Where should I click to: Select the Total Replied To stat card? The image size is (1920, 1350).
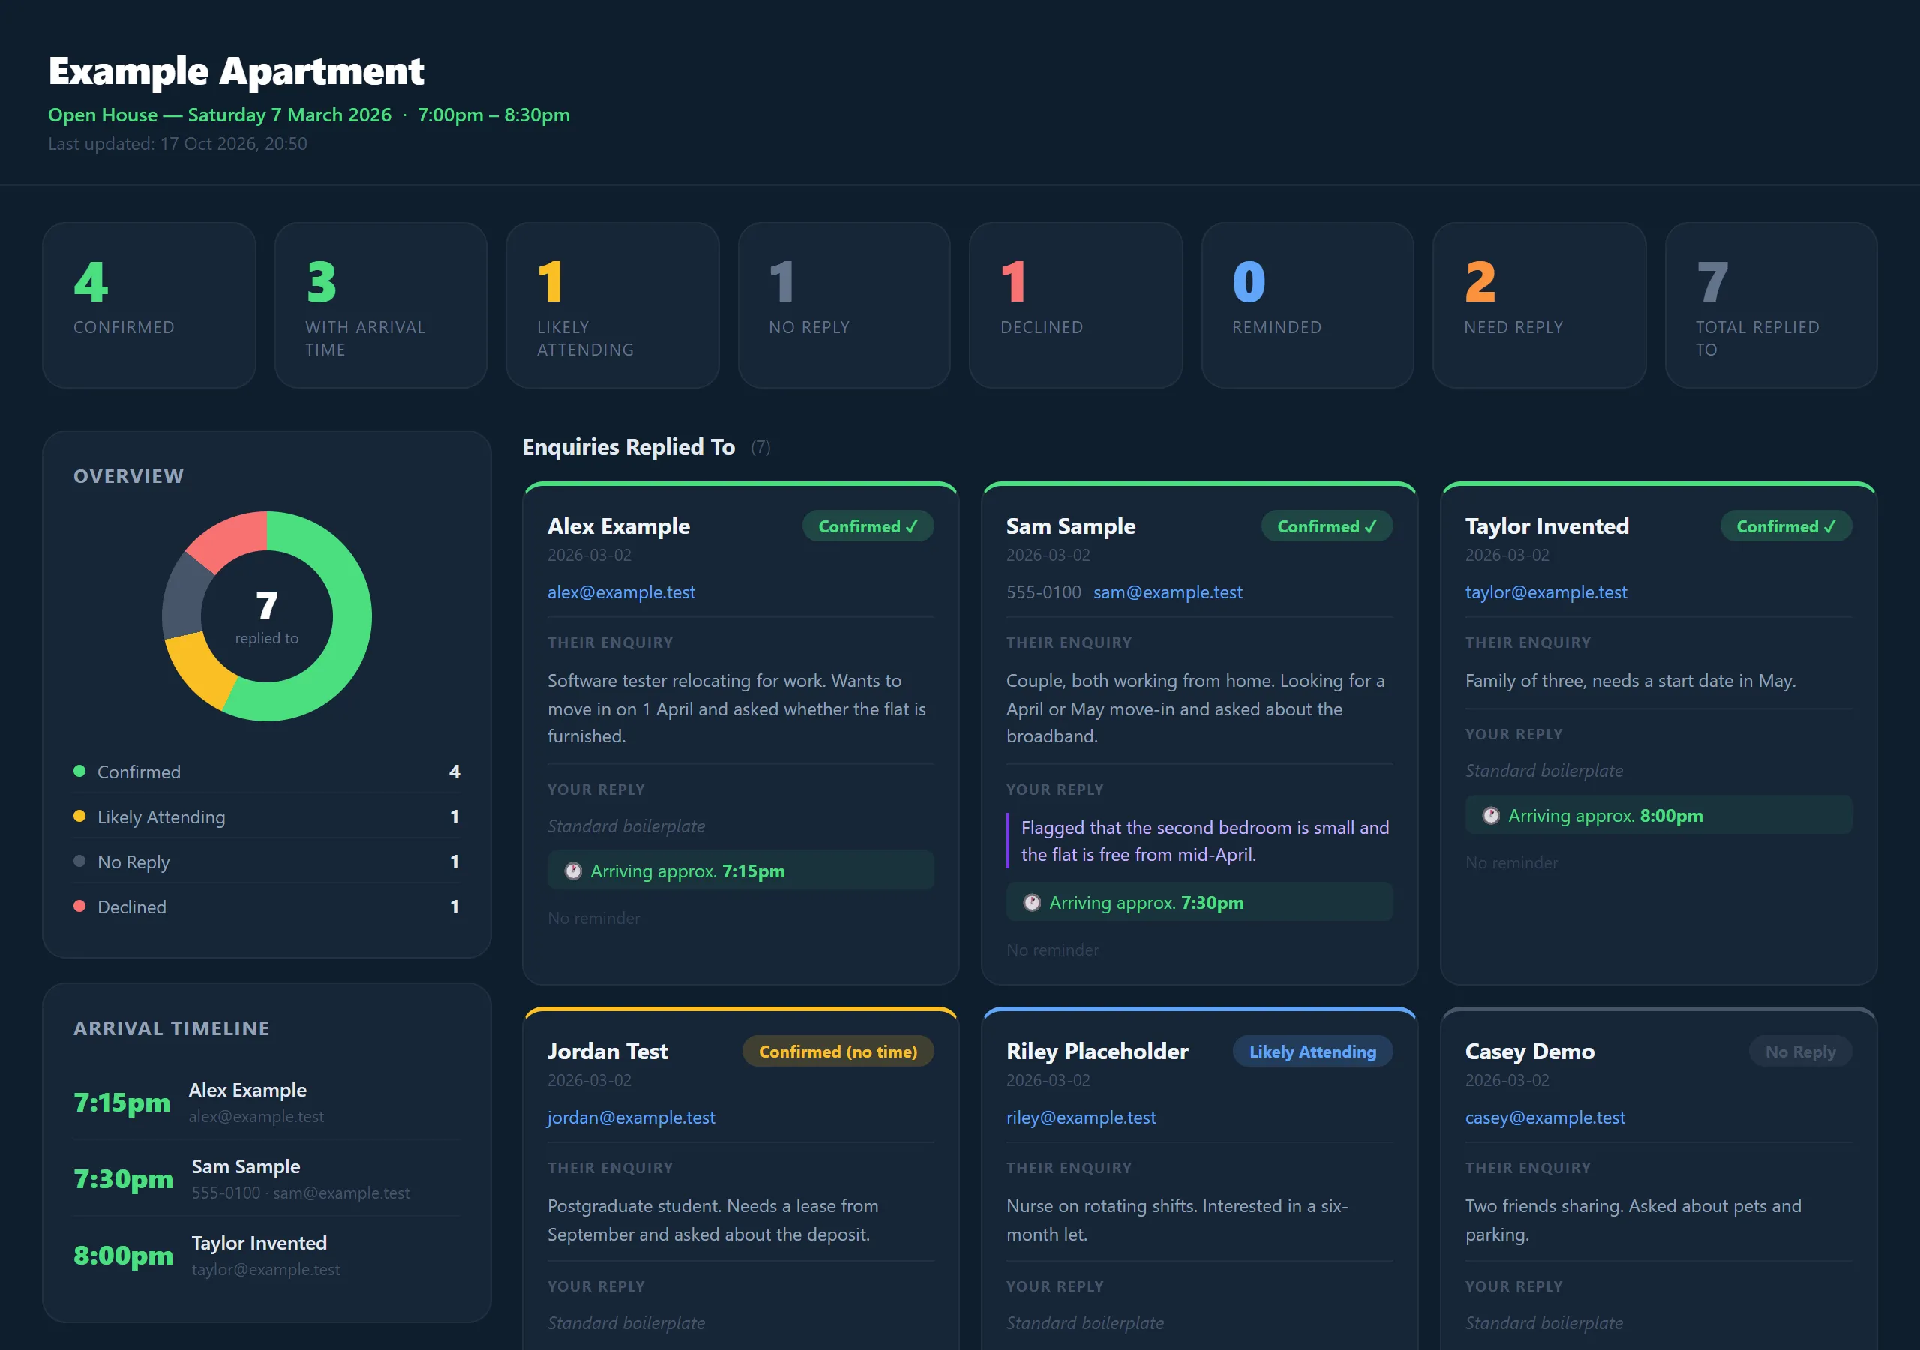point(1771,305)
